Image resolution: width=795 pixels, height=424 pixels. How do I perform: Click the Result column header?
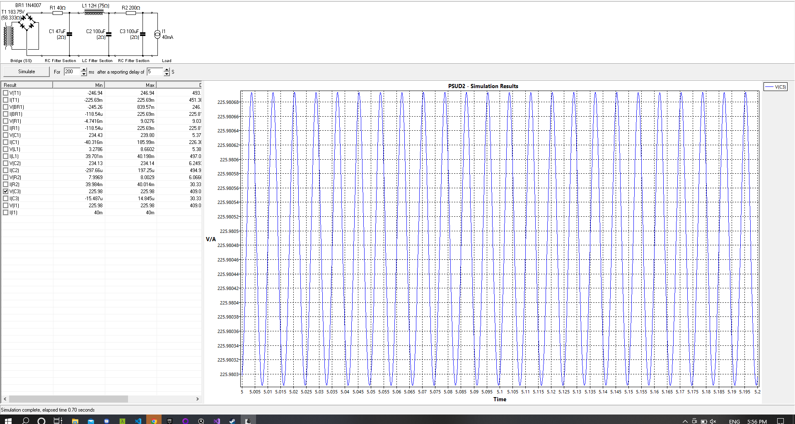point(27,85)
